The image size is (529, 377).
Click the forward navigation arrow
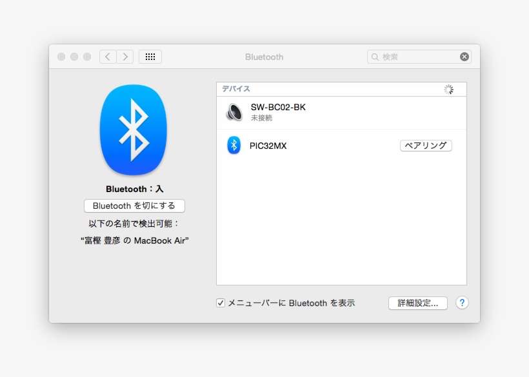[x=125, y=57]
